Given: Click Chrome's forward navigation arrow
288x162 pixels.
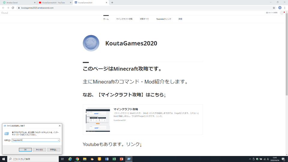Looking at the screenshot, I should point(8,8).
